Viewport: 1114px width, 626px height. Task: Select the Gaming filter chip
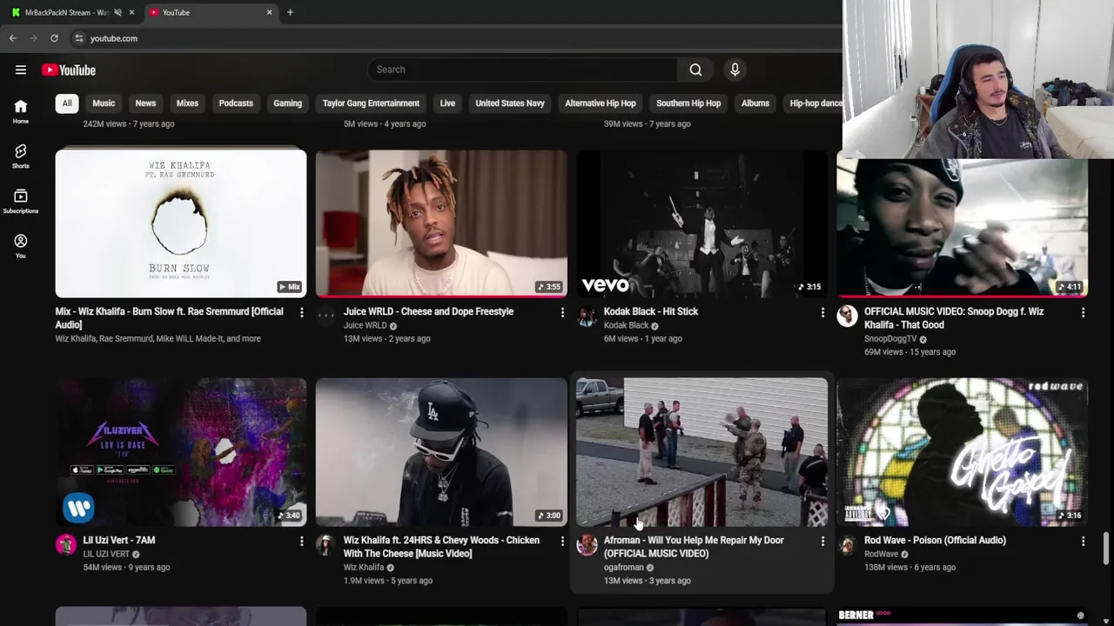pyautogui.click(x=287, y=103)
